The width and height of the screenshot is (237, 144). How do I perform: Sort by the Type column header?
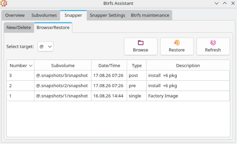[x=137, y=65]
